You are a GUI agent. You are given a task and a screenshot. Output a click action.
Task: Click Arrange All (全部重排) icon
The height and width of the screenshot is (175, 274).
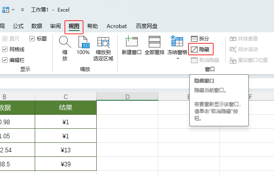pyautogui.click(x=155, y=42)
